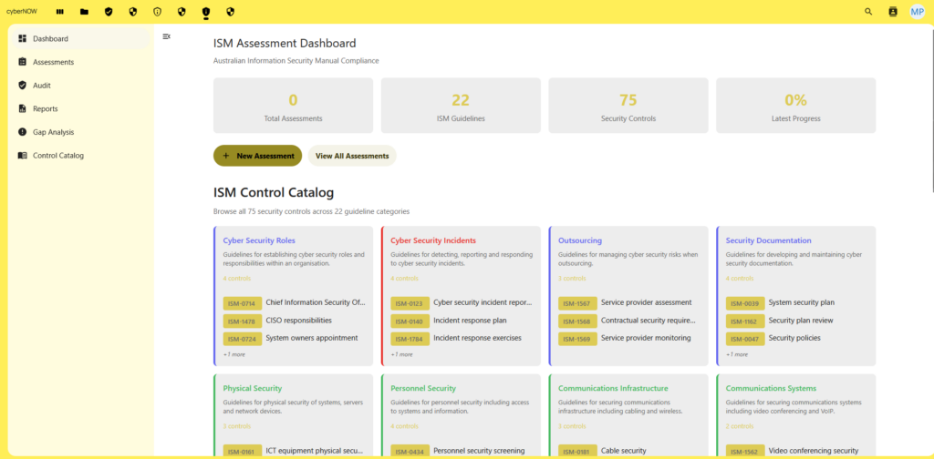
Task: Go to Assessments in the sidebar
Action: (x=53, y=62)
